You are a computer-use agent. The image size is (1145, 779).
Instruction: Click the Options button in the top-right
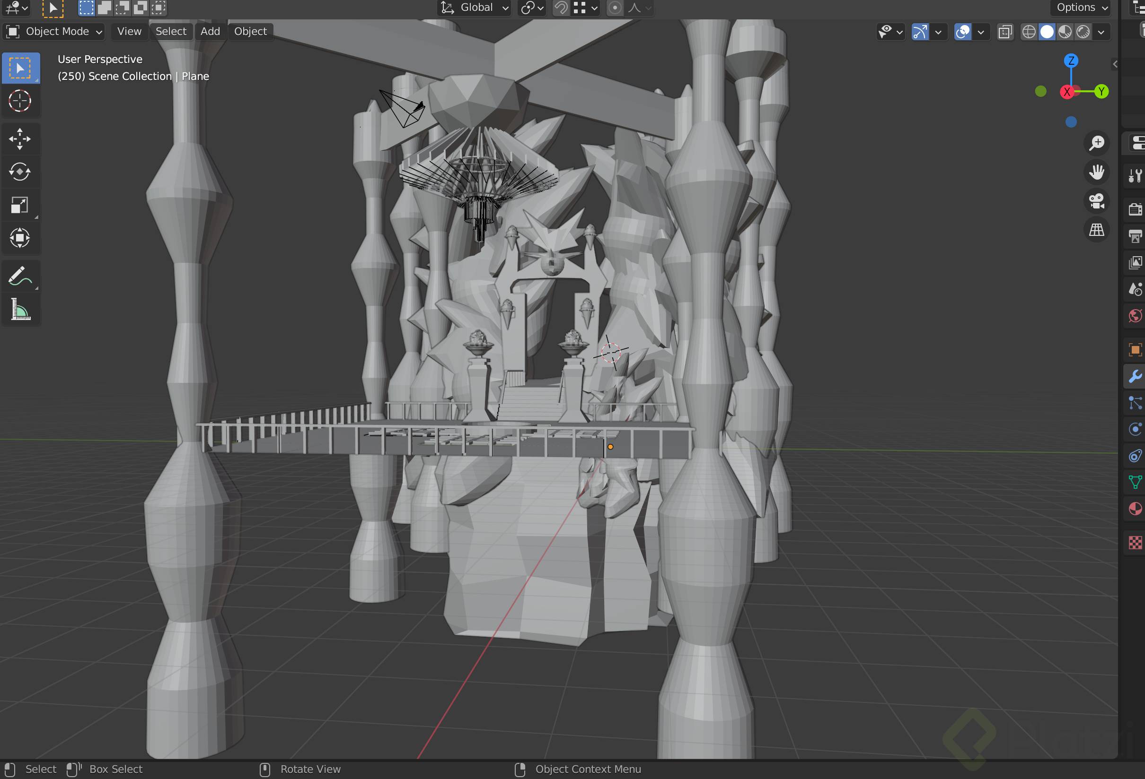[1079, 8]
